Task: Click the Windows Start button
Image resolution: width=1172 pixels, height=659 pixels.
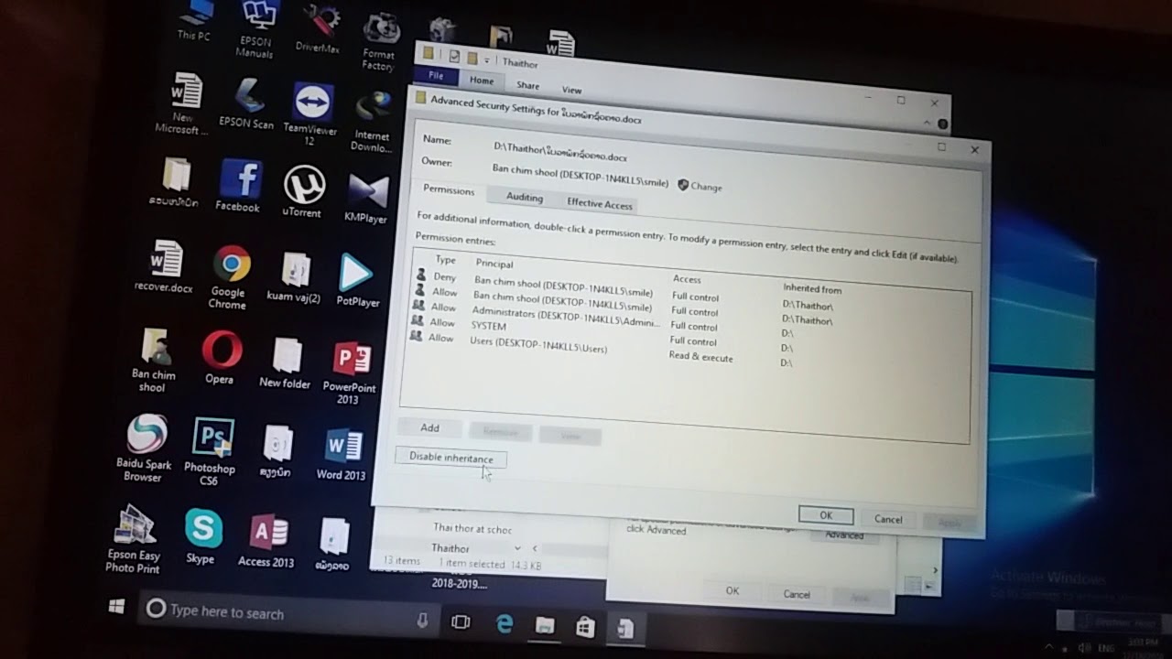Action: pos(117,607)
